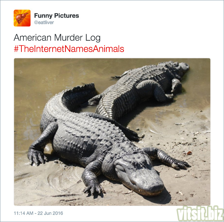
Task: Click the 11:14 AM time in the timestamp
Action: pyautogui.click(x=23, y=213)
